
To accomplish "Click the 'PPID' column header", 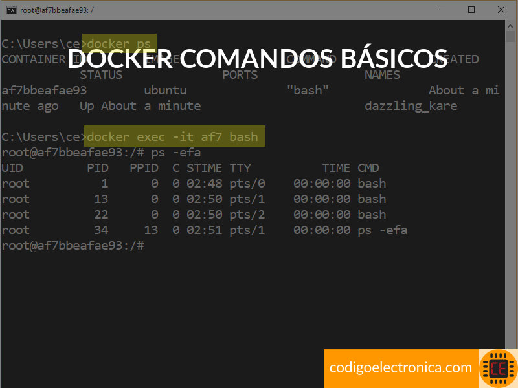I will coord(144,168).
